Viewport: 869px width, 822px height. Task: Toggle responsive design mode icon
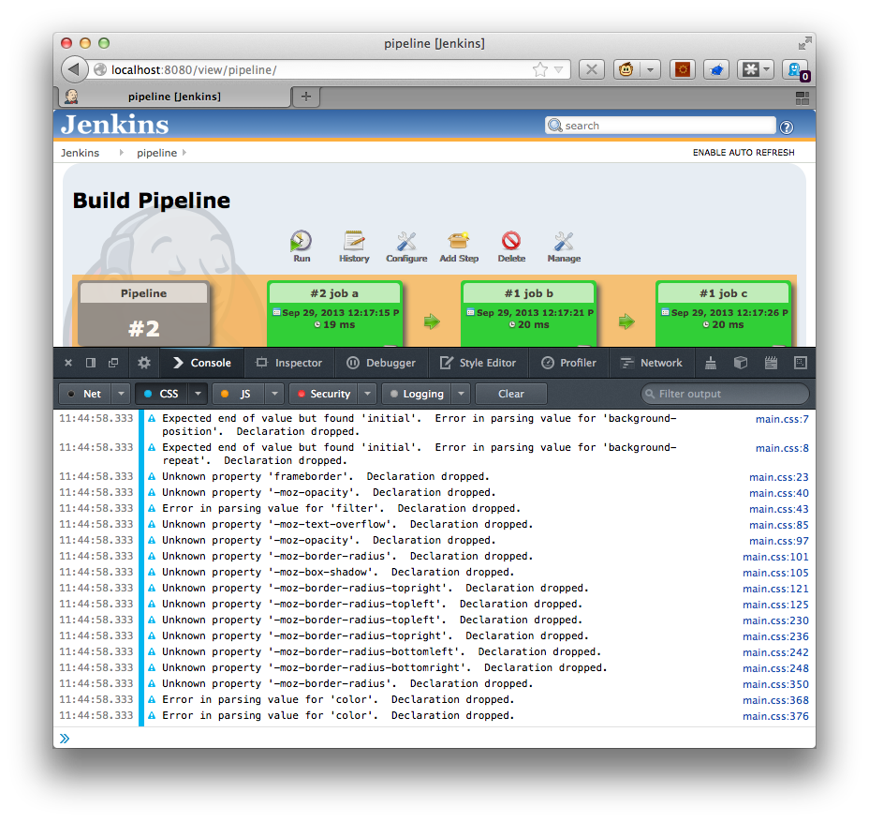801,363
